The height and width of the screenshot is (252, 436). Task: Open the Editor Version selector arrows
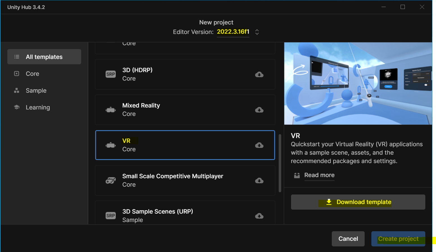click(x=257, y=32)
